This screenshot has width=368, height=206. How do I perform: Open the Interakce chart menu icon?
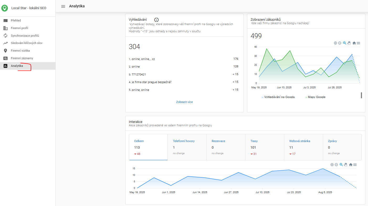tap(355, 165)
